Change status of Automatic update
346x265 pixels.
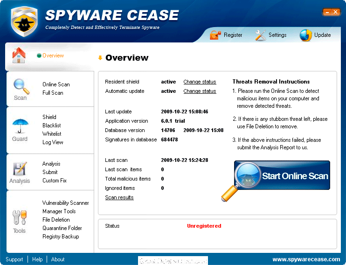pyautogui.click(x=200, y=91)
